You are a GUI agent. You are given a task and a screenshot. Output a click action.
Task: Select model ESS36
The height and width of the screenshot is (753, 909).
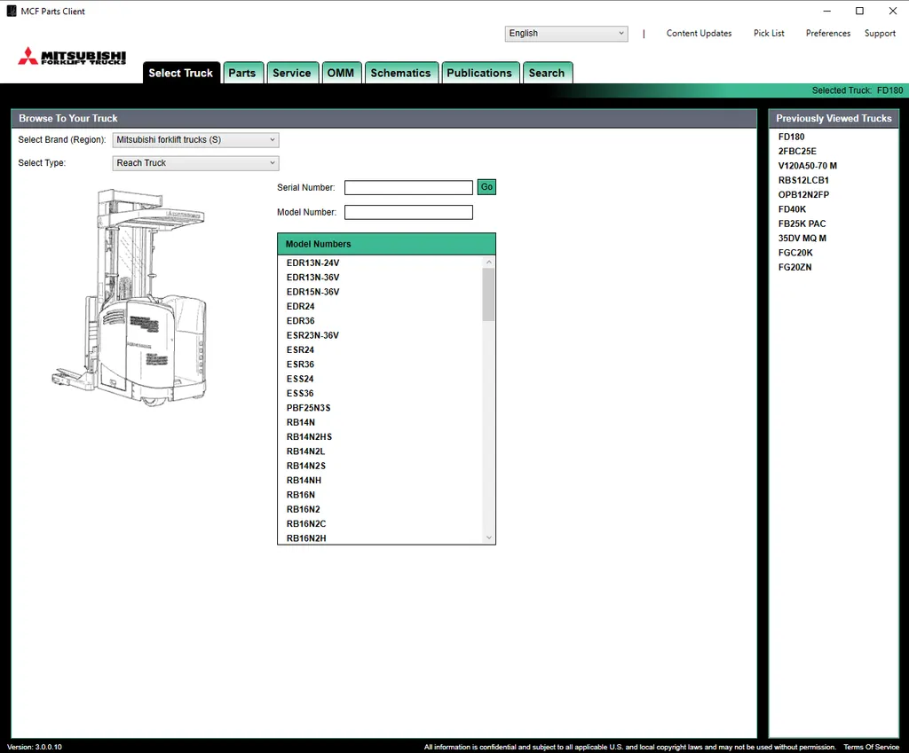[300, 393]
